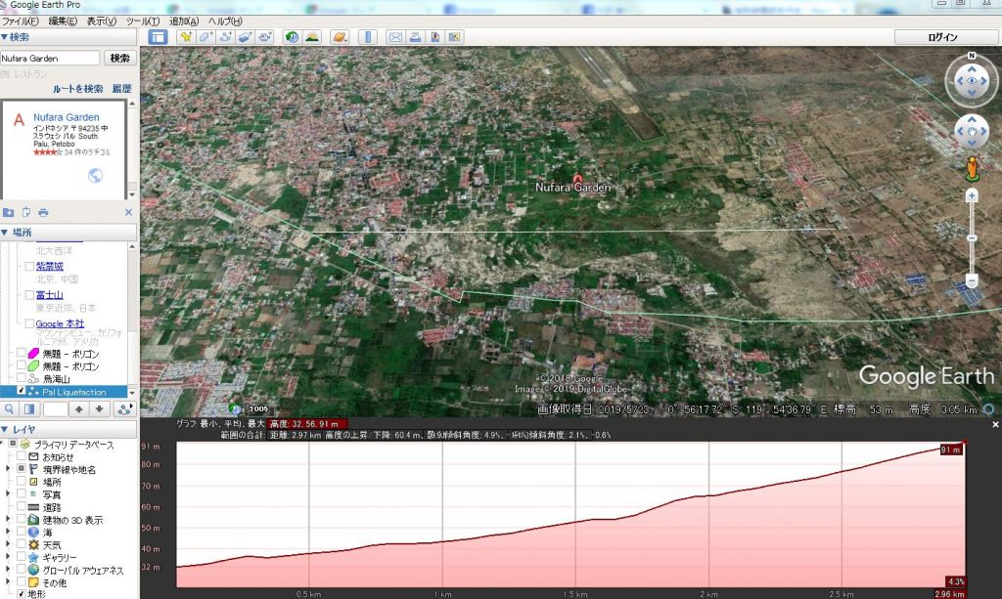1002x599 pixels.
Task: Expand the 写真 layer tree
Action: [8, 494]
